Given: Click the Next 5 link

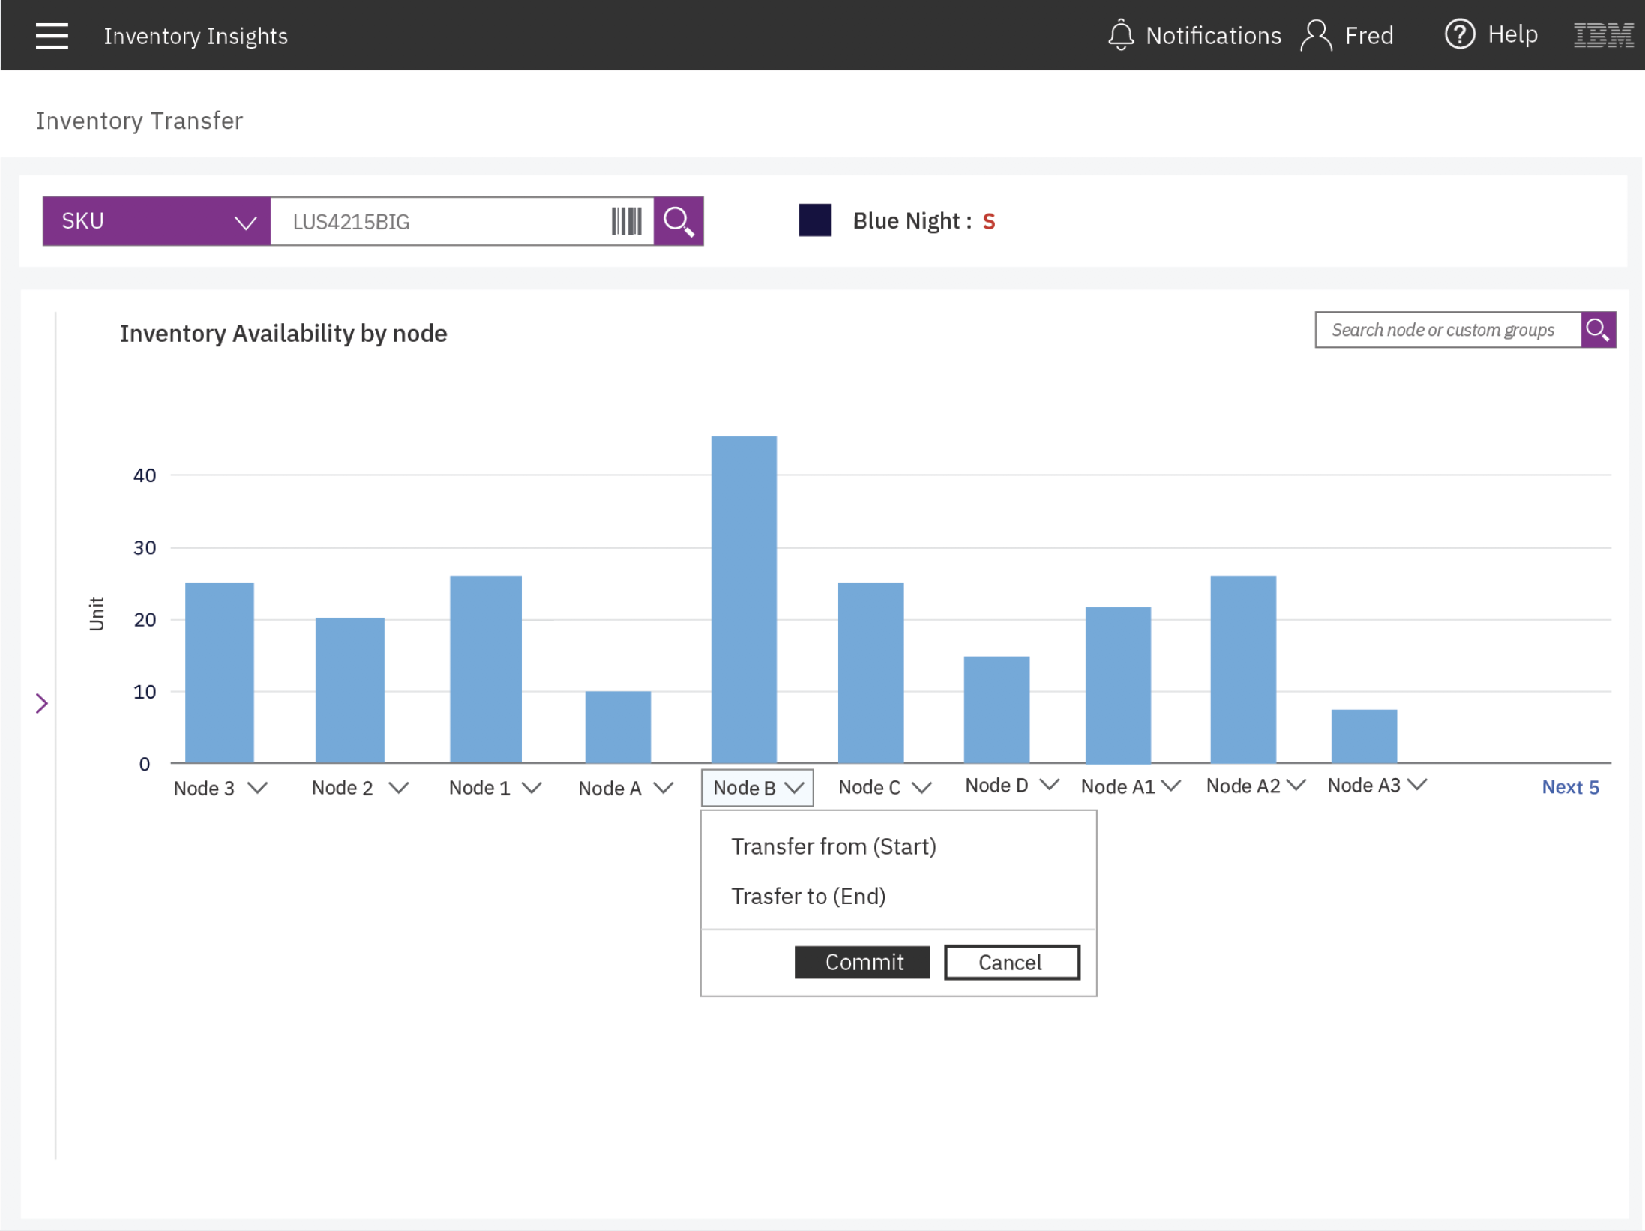Looking at the screenshot, I should point(1569,787).
